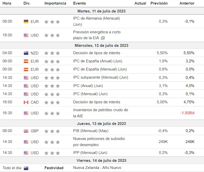Viewport: 204px width, 172px height.
Task: Click the 4,75% previous value
Action: click(189, 102)
